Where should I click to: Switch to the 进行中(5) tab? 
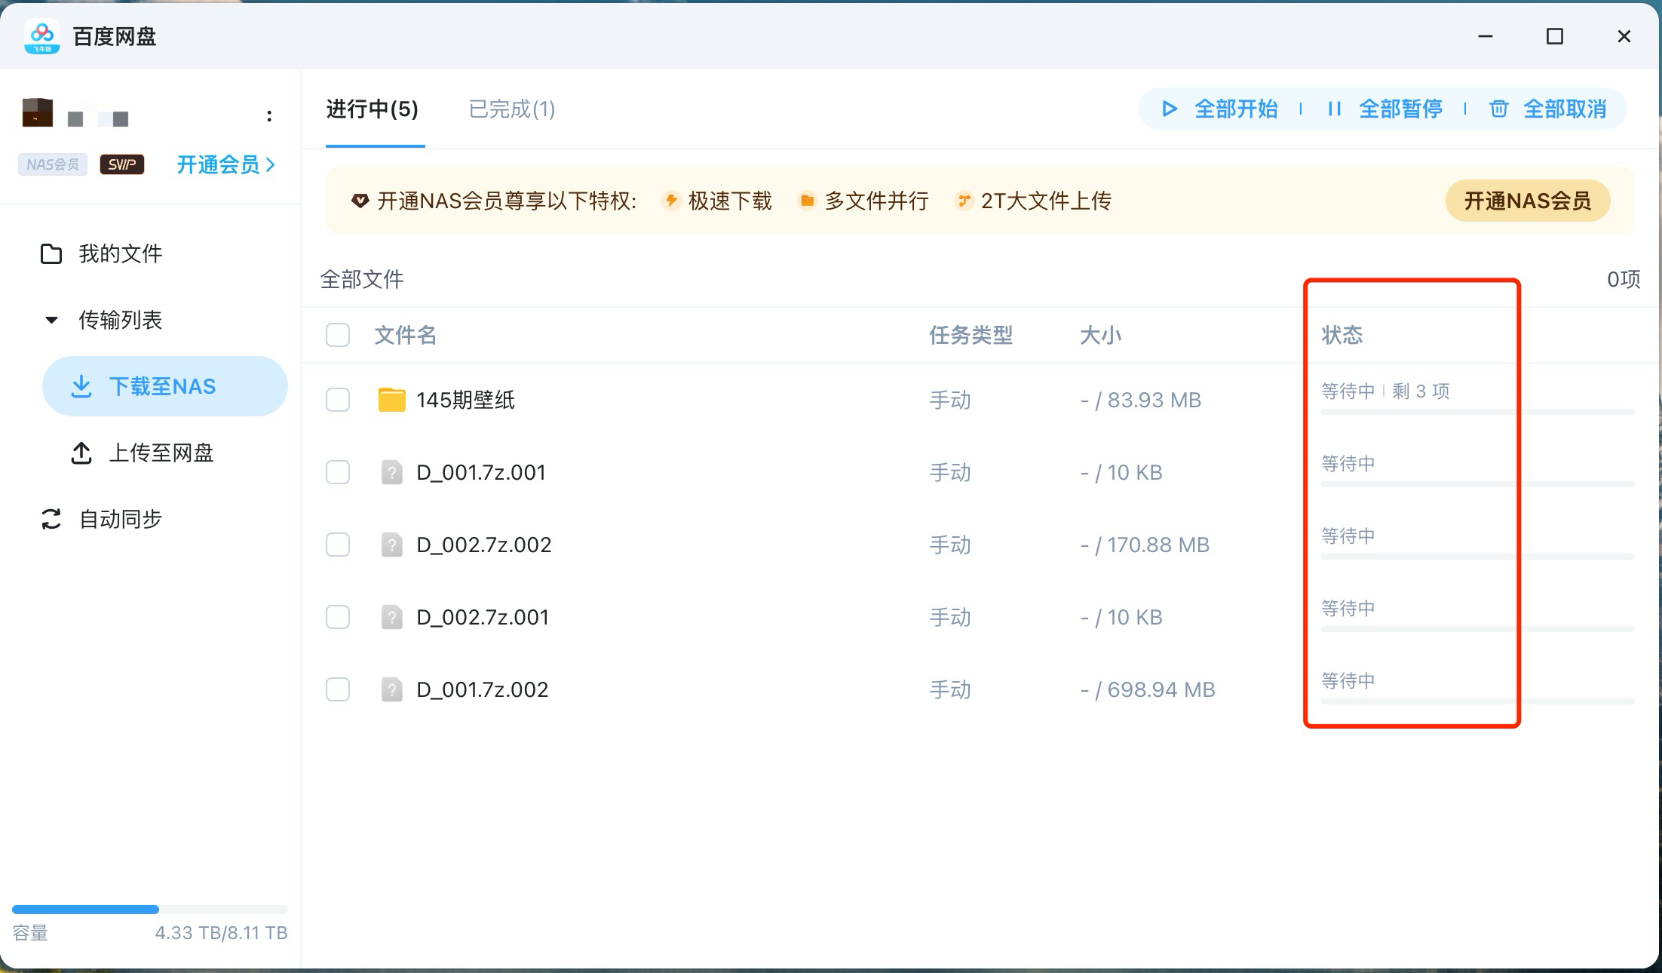pyautogui.click(x=373, y=109)
